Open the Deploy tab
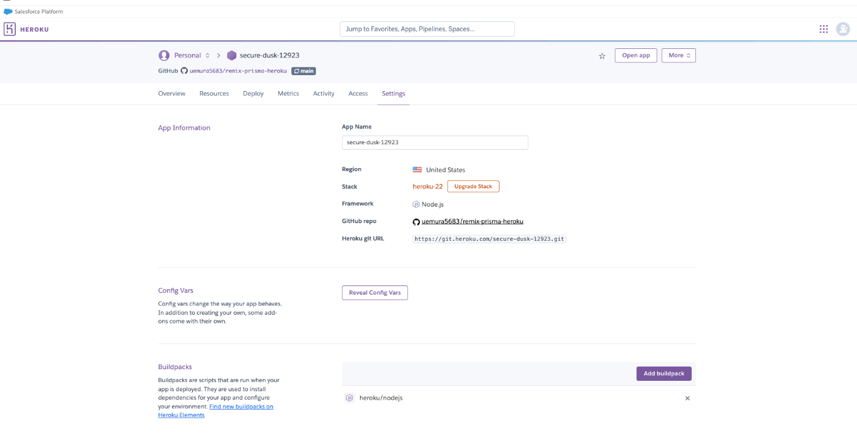The image size is (857, 434). 253,94
